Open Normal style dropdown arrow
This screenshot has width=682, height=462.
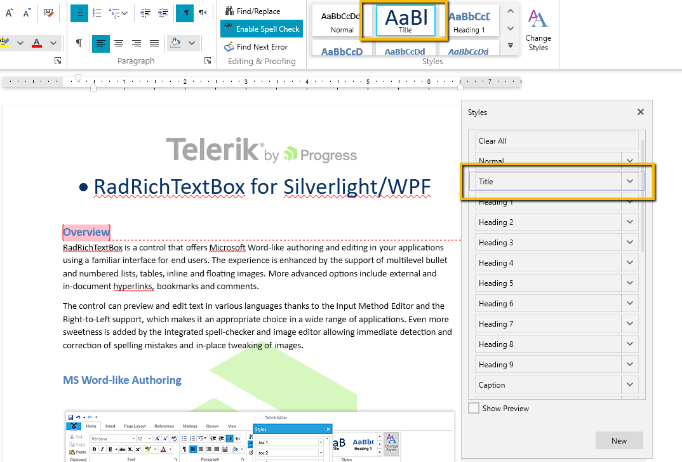pyautogui.click(x=630, y=160)
